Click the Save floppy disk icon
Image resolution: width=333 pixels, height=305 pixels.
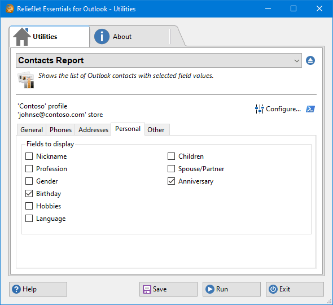point(147,289)
